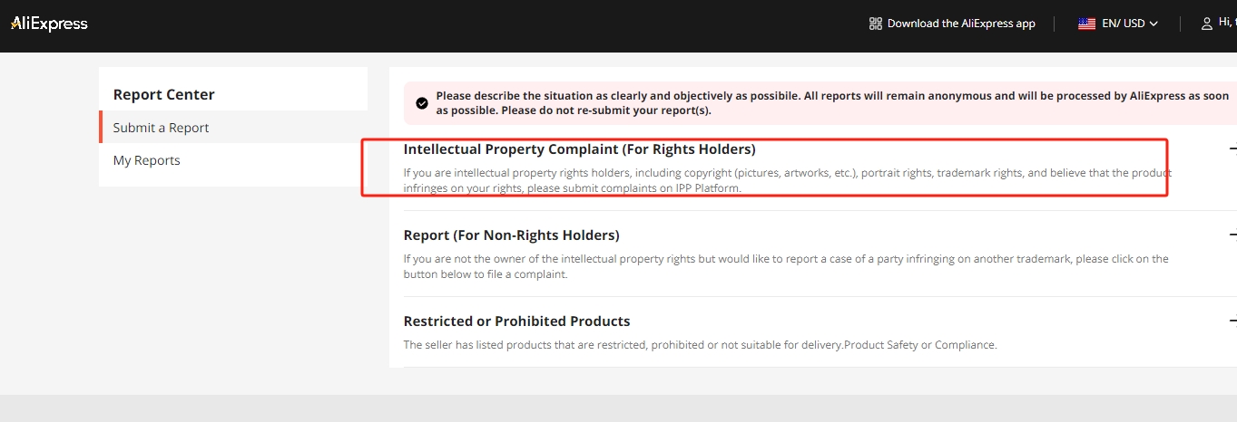The width and height of the screenshot is (1237, 422).
Task: Click the anonymous reports notice banner text
Action: (x=832, y=103)
